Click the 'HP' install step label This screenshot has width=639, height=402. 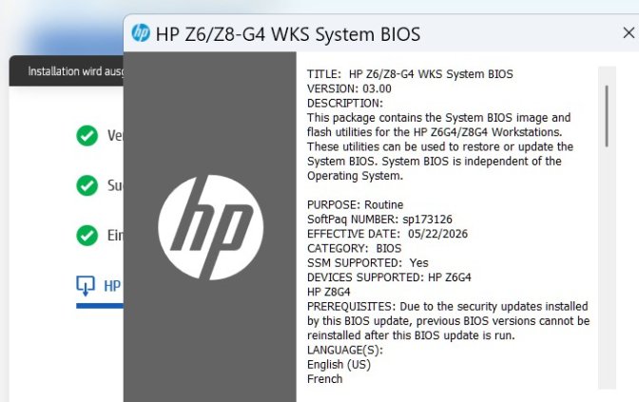pyautogui.click(x=112, y=286)
